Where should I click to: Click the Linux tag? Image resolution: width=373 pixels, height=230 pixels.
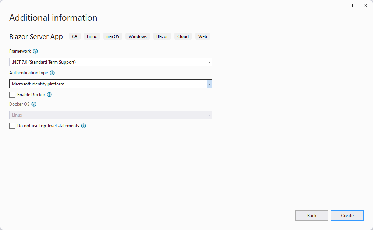click(92, 36)
